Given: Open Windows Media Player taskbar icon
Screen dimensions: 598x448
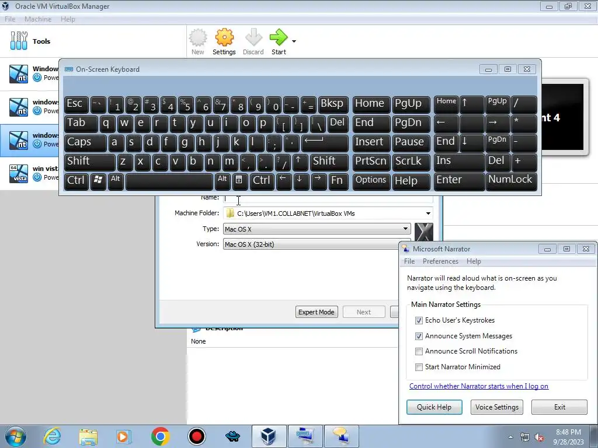Looking at the screenshot, I should point(124,436).
